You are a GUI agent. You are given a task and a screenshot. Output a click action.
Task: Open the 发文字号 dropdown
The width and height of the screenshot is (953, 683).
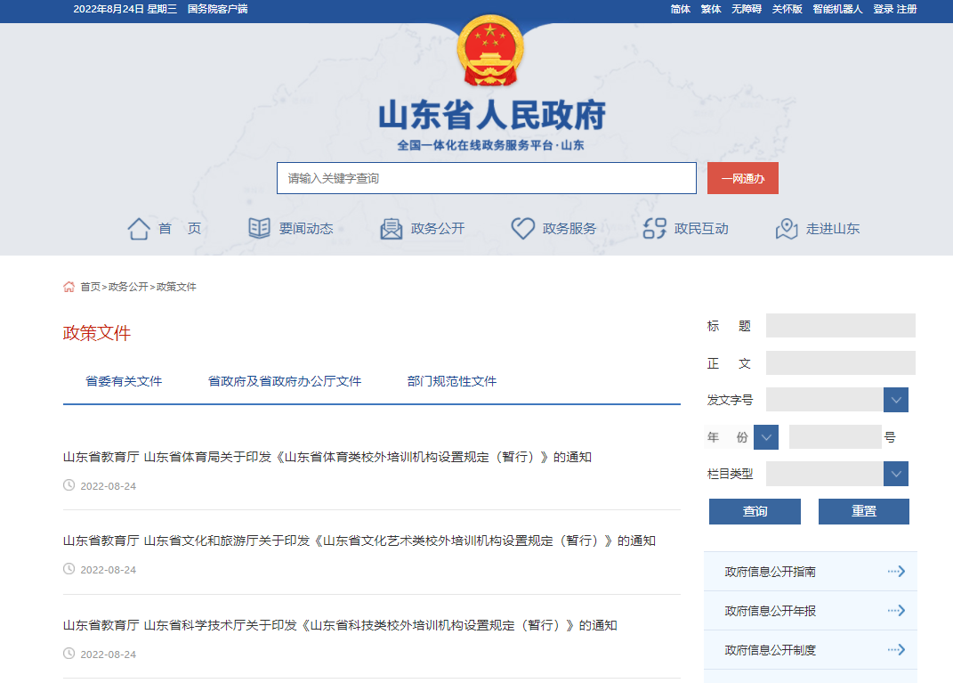(x=896, y=400)
